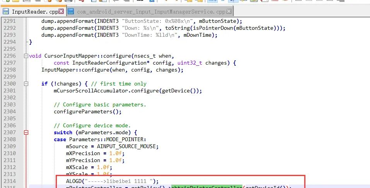Click "uint32_t" type on line 2297
Image resolution: width=370 pixels, height=188 pixels.
pyautogui.click(x=190, y=63)
